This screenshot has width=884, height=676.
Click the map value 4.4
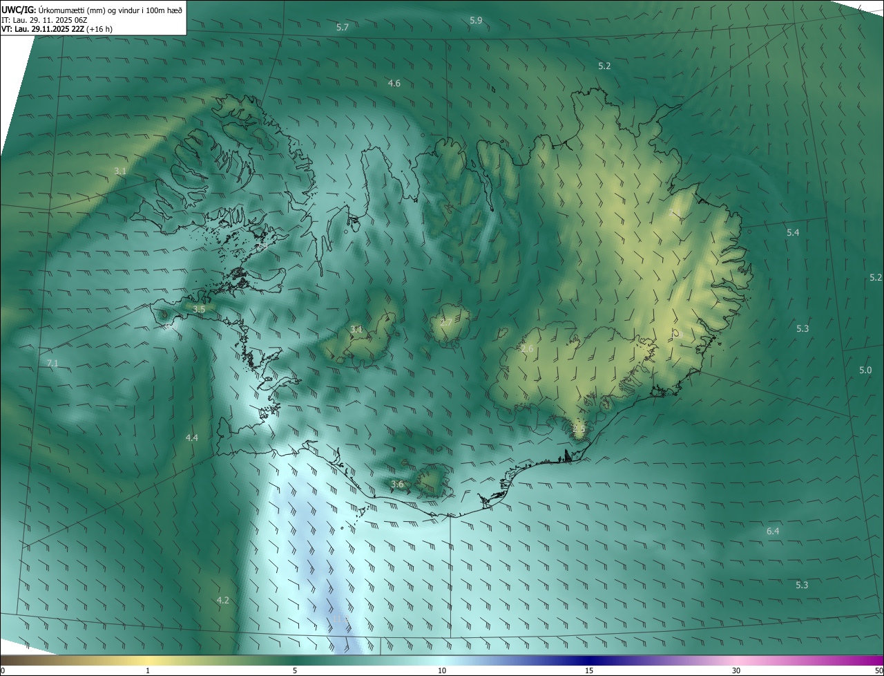(192, 438)
